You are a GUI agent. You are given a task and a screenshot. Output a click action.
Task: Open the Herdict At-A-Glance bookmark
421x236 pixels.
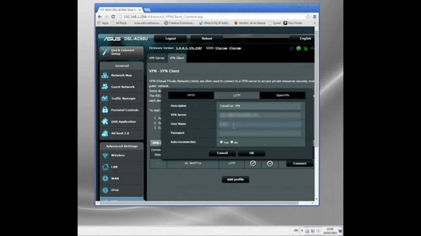pyautogui.click(x=249, y=23)
